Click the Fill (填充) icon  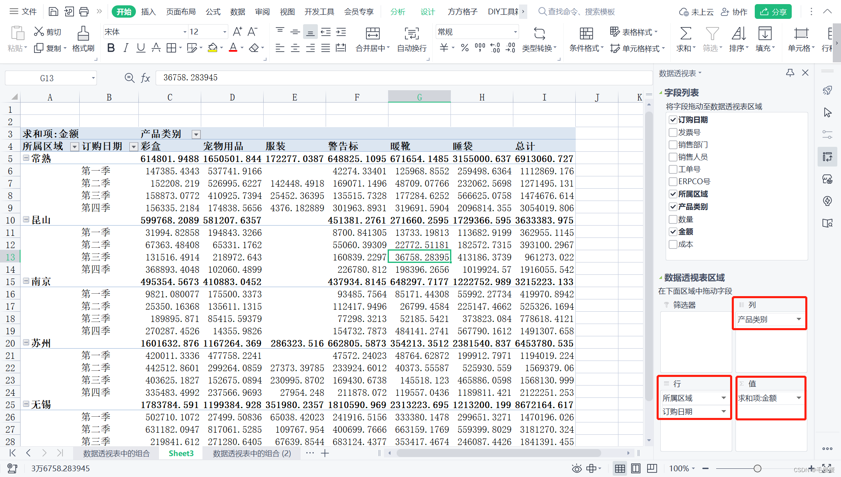point(765,33)
